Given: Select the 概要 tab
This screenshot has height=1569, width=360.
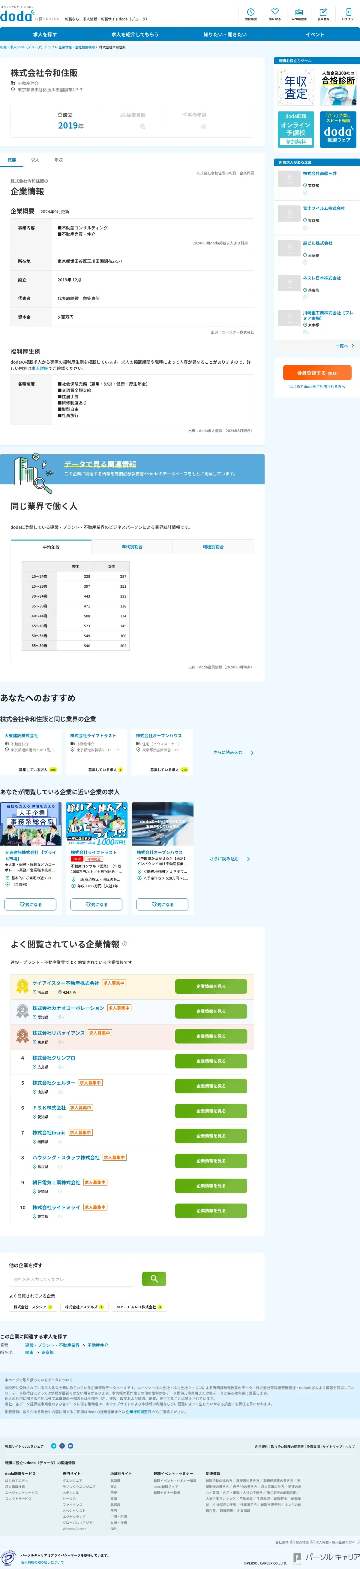Looking at the screenshot, I should (x=12, y=159).
